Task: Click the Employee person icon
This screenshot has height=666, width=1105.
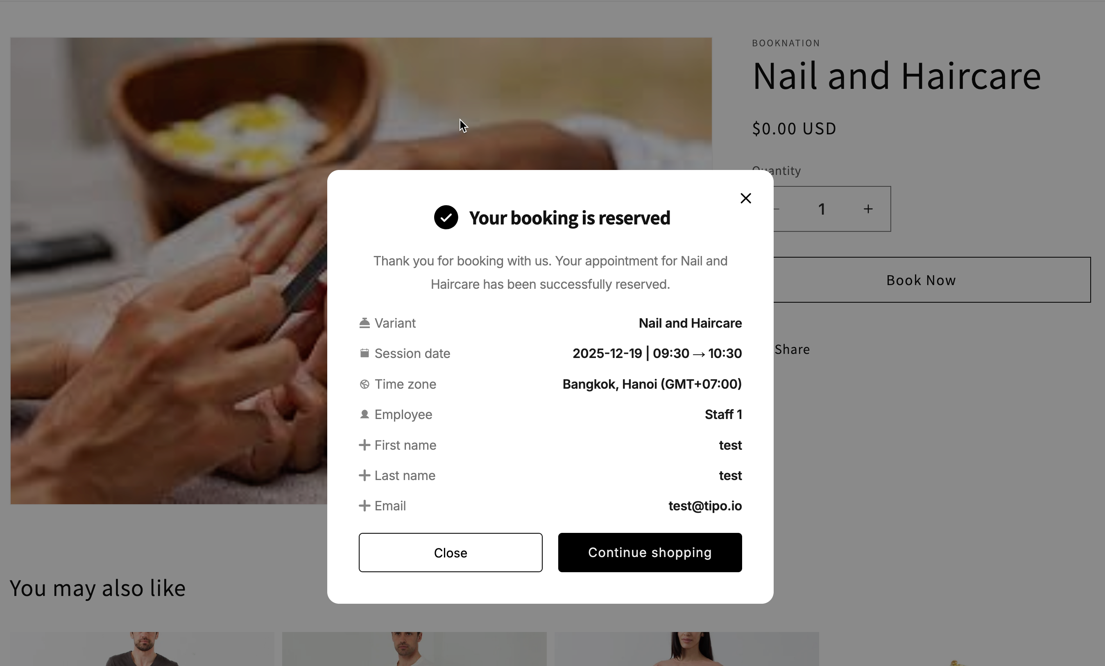Action: tap(365, 415)
